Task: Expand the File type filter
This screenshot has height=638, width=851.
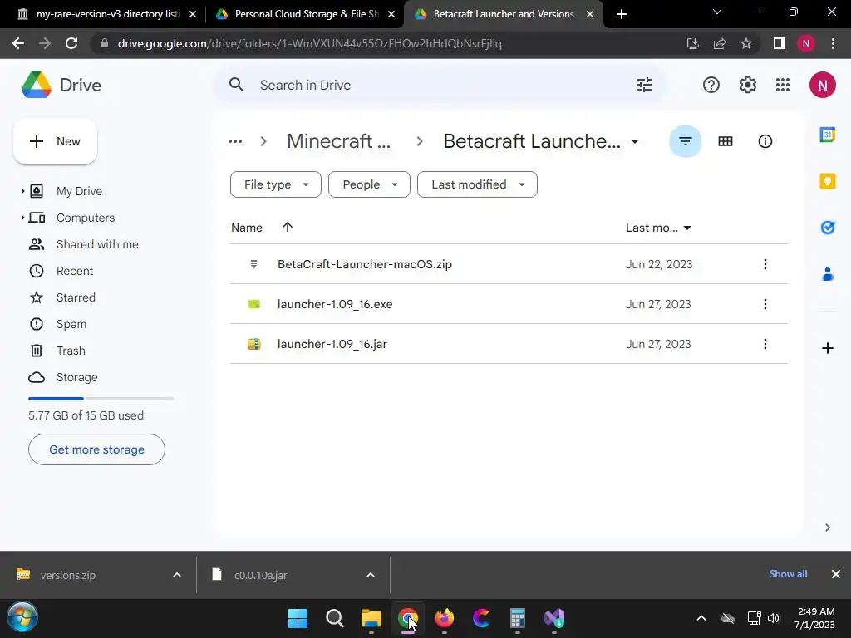Action: coord(276,184)
